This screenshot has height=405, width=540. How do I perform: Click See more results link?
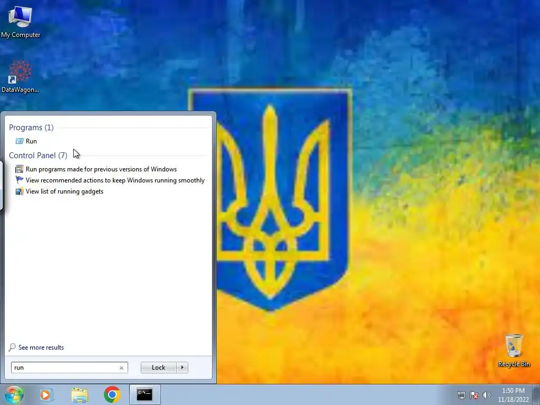click(36, 348)
